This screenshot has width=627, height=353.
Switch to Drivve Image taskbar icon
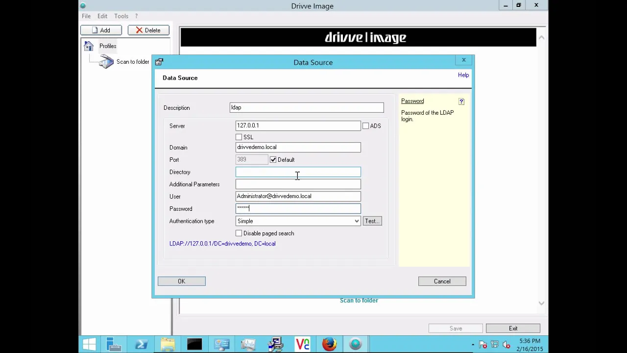tap(355, 344)
